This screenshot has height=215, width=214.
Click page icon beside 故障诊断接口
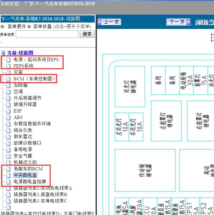(8, 143)
